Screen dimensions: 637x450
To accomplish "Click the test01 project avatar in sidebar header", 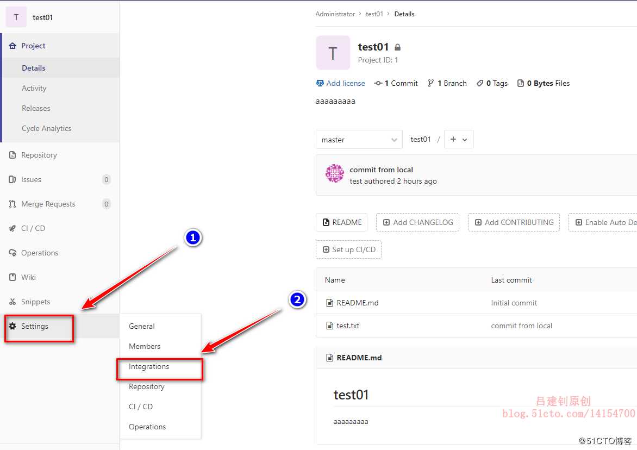I will pos(16,17).
